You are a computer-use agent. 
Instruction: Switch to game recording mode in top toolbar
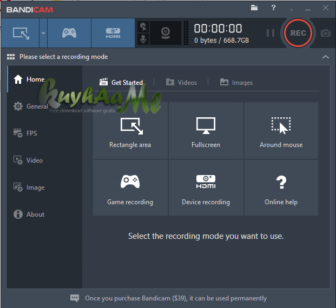[69, 33]
